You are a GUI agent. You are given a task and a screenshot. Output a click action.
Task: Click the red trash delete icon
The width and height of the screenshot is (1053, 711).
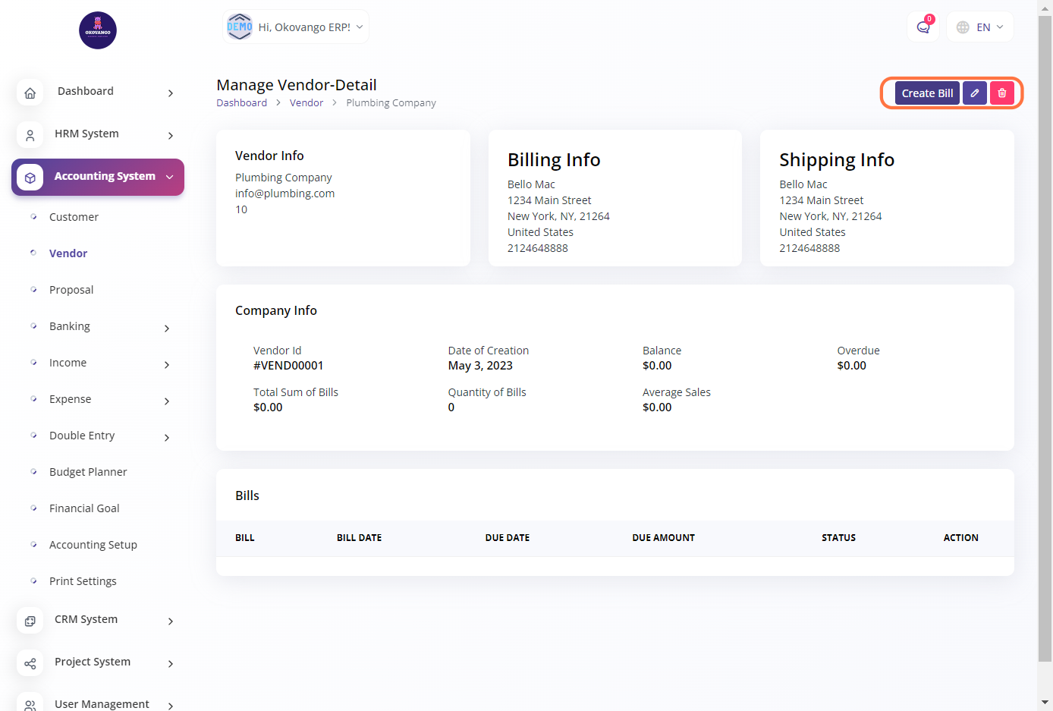coord(1002,93)
